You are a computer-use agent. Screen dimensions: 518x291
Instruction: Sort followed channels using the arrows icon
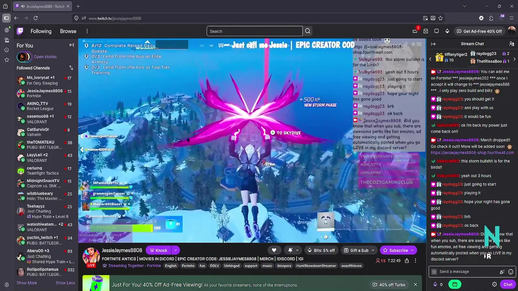click(x=71, y=68)
